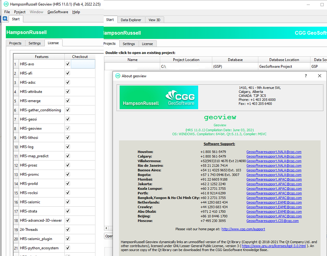
Task: Toggle the HRS-afi checkout checkbox
Action: coord(68,73)
